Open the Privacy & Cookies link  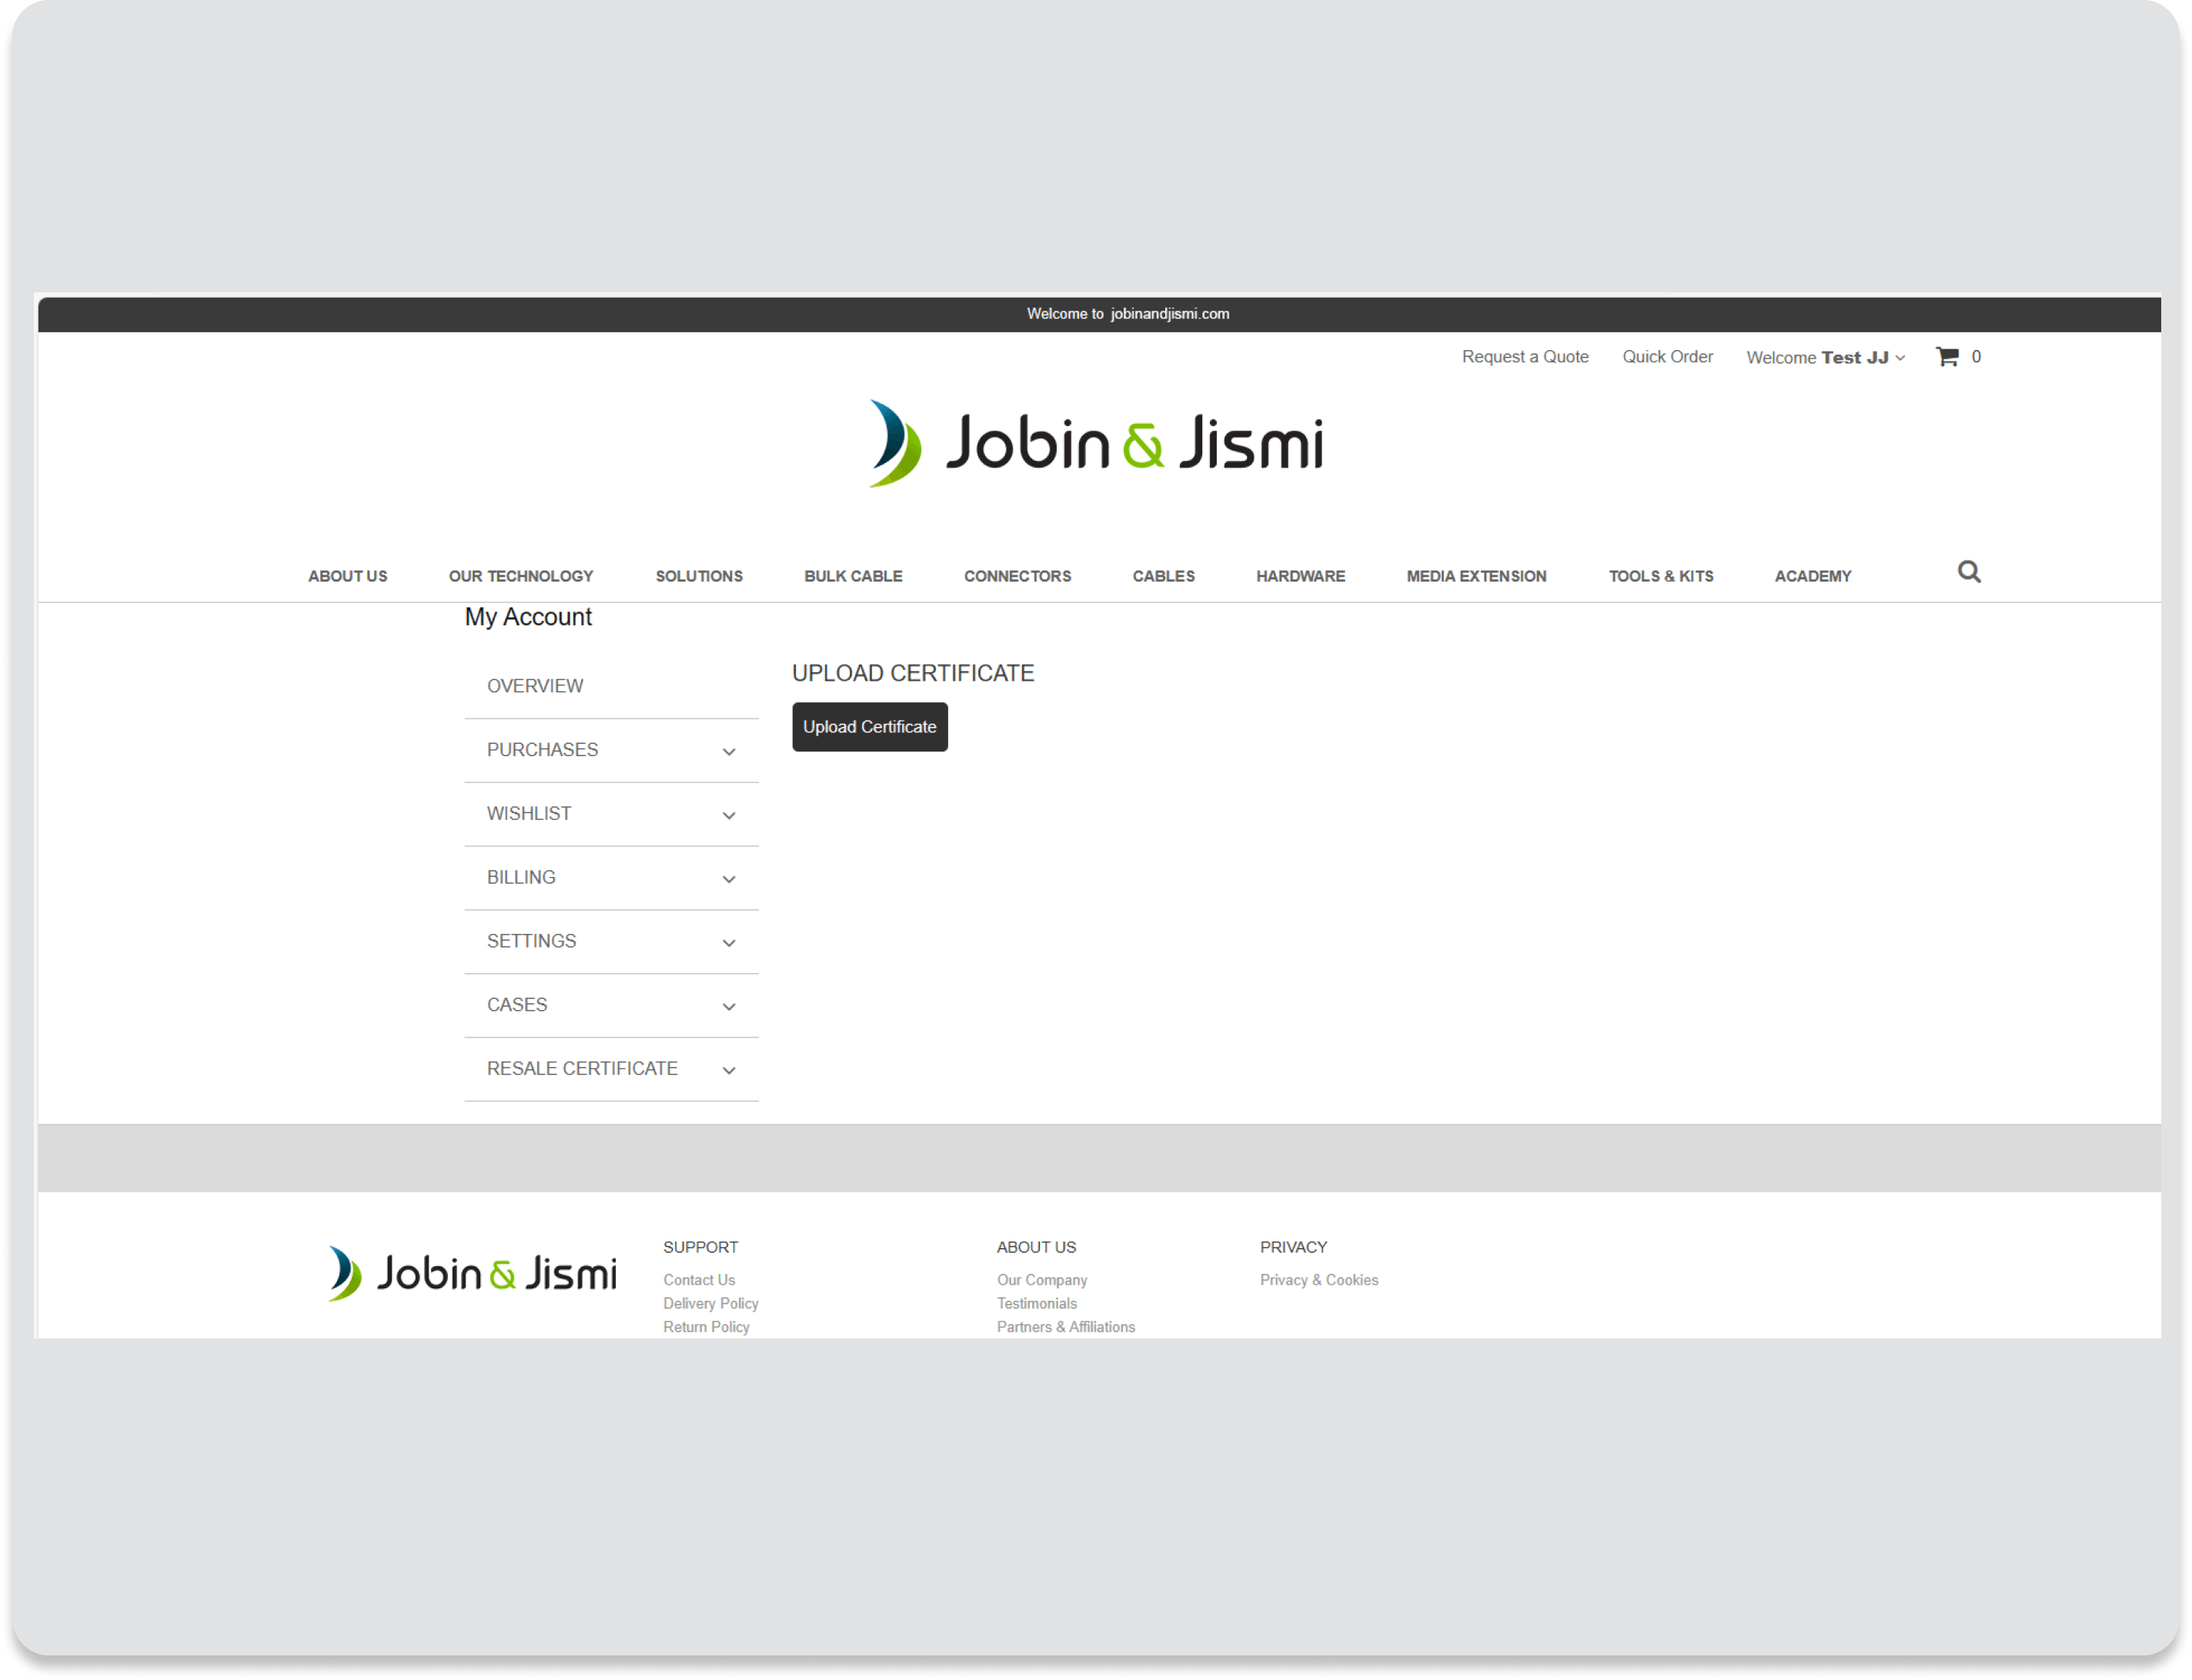[x=1318, y=1280]
